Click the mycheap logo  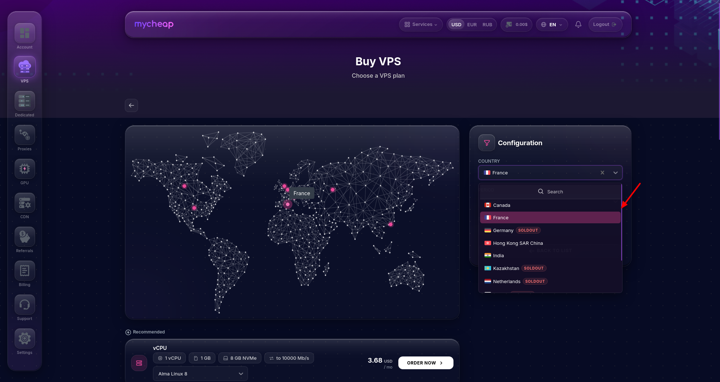tap(154, 24)
